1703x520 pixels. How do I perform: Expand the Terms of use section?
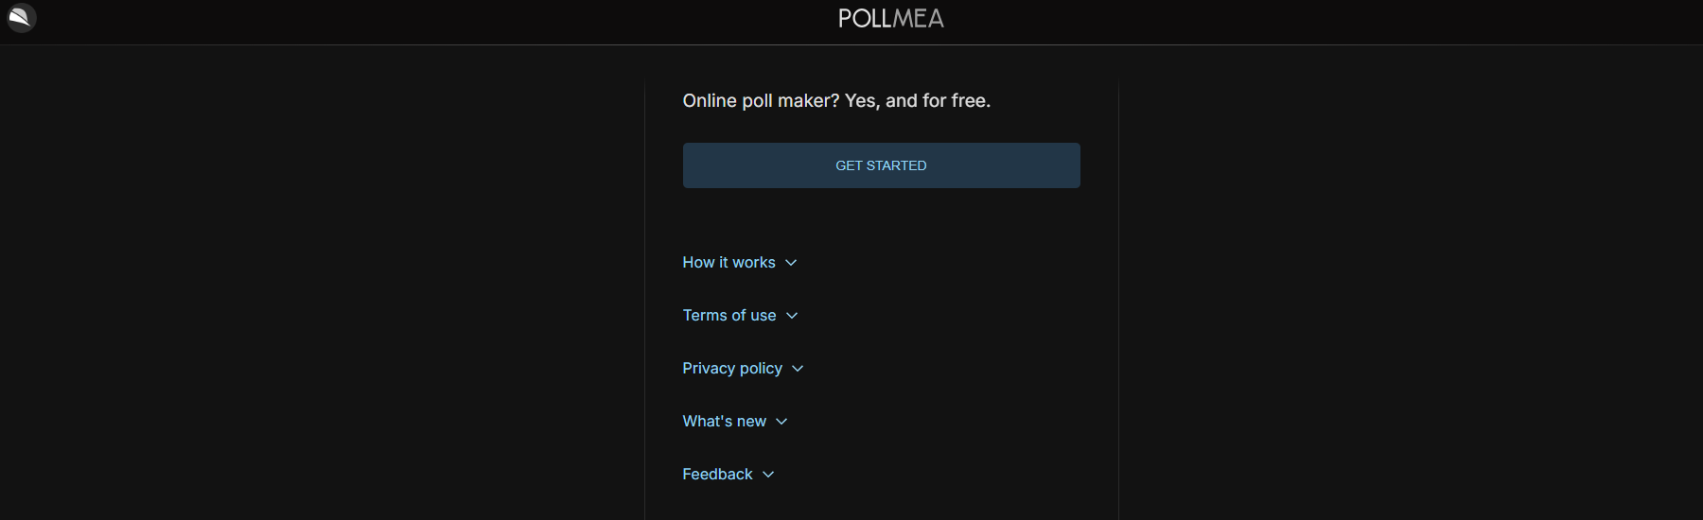click(741, 316)
